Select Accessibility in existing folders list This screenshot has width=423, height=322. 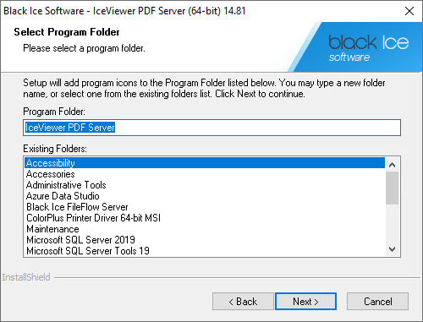pos(205,163)
